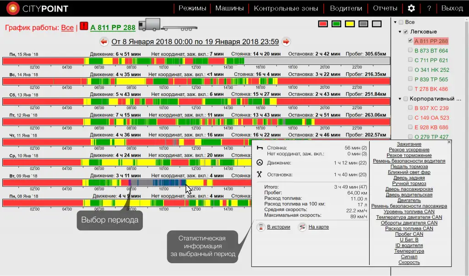Viewport: 469px width, 276px height.
Task: Close the statistics popup
Action: 449,142
